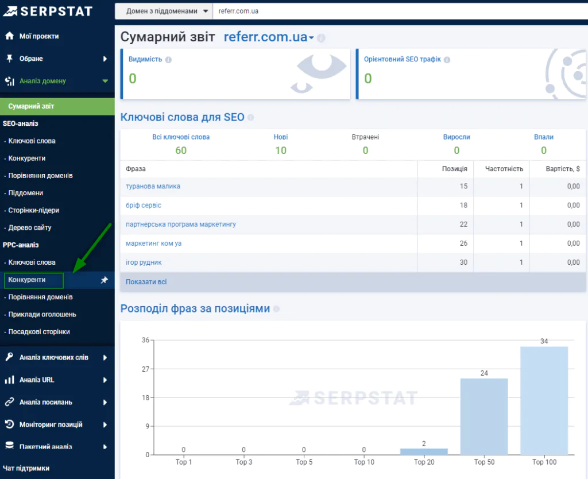This screenshot has width=588, height=479.
Task: Click the Пакетний аналіз database icon
Action: [x=9, y=446]
